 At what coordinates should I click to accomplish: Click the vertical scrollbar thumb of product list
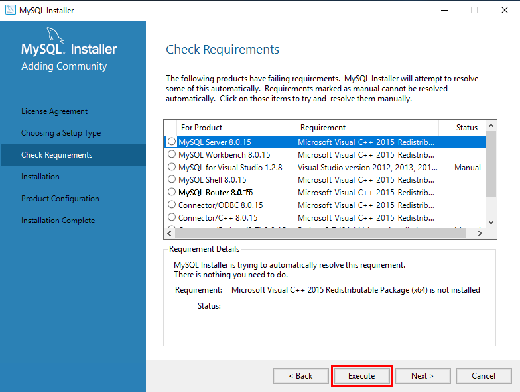tap(491, 164)
